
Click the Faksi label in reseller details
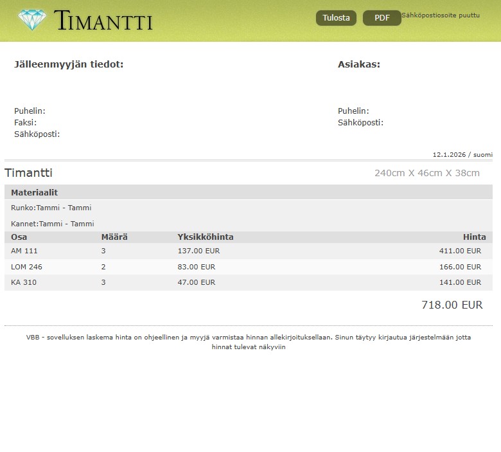point(26,122)
